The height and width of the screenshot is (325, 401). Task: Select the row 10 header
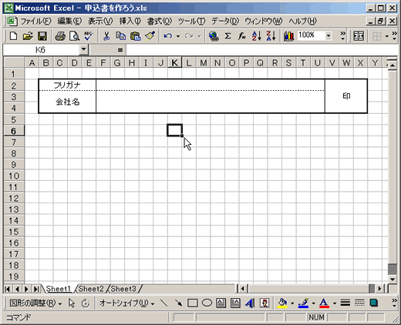point(14,176)
